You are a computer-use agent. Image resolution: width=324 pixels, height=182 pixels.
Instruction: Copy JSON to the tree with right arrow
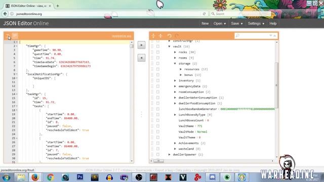[x=141, y=45]
